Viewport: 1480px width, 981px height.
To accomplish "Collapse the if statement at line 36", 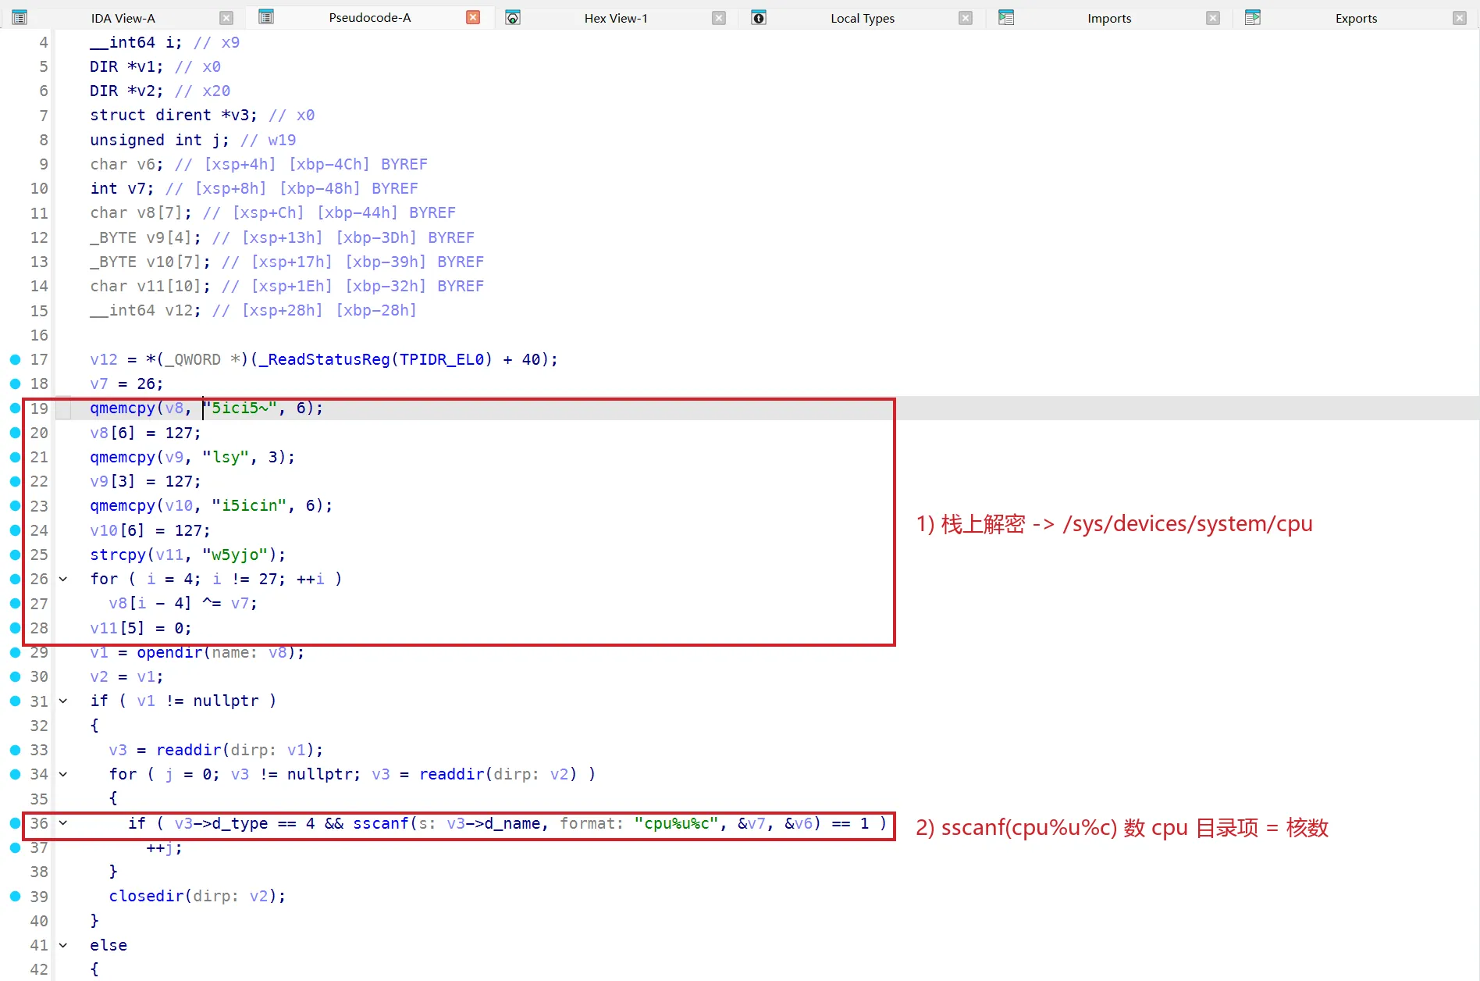I will [x=63, y=823].
